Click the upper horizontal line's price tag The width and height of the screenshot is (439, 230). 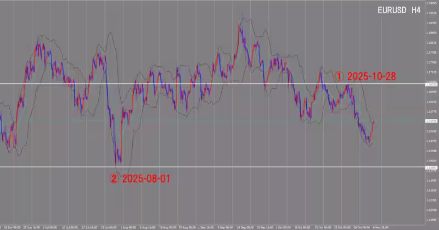(x=431, y=84)
